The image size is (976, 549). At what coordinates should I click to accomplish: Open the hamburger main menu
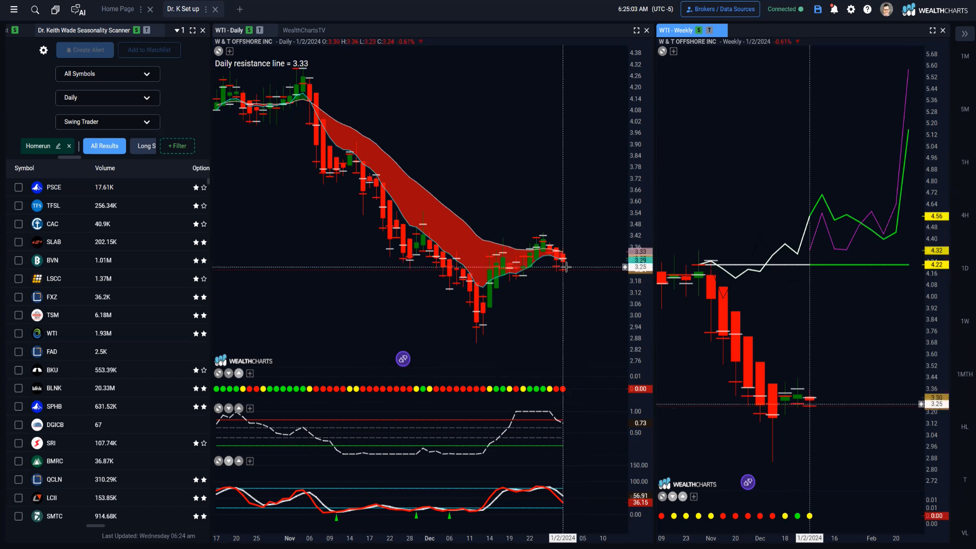pyautogui.click(x=14, y=9)
